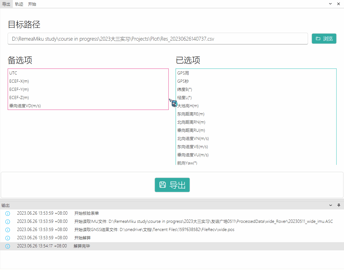Switch to the 轨迹 tab
344x270 pixels.
[x=19, y=4]
